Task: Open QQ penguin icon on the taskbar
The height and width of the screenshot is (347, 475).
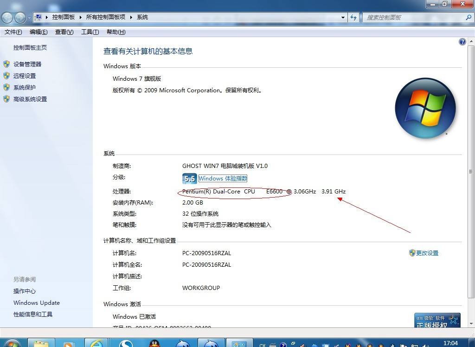Action: (154, 344)
